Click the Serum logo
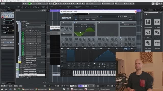 pos(66,18)
